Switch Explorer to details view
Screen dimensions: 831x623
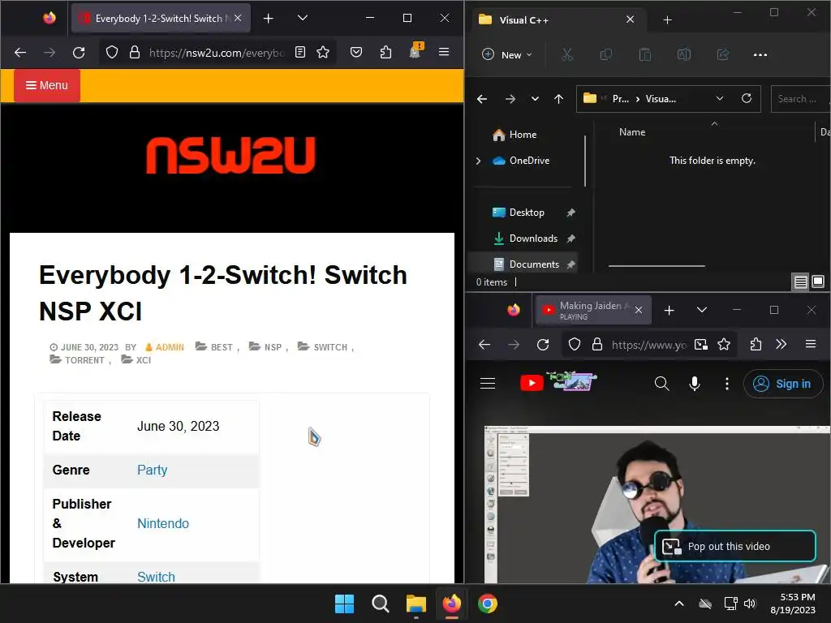tap(800, 281)
